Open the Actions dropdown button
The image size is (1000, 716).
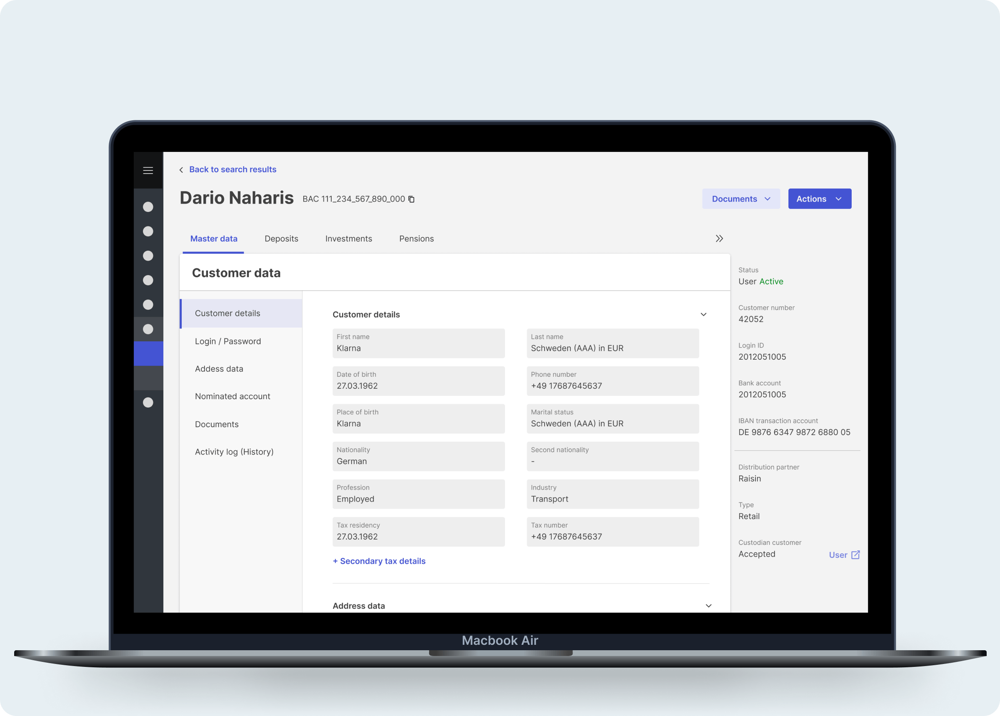(x=819, y=199)
